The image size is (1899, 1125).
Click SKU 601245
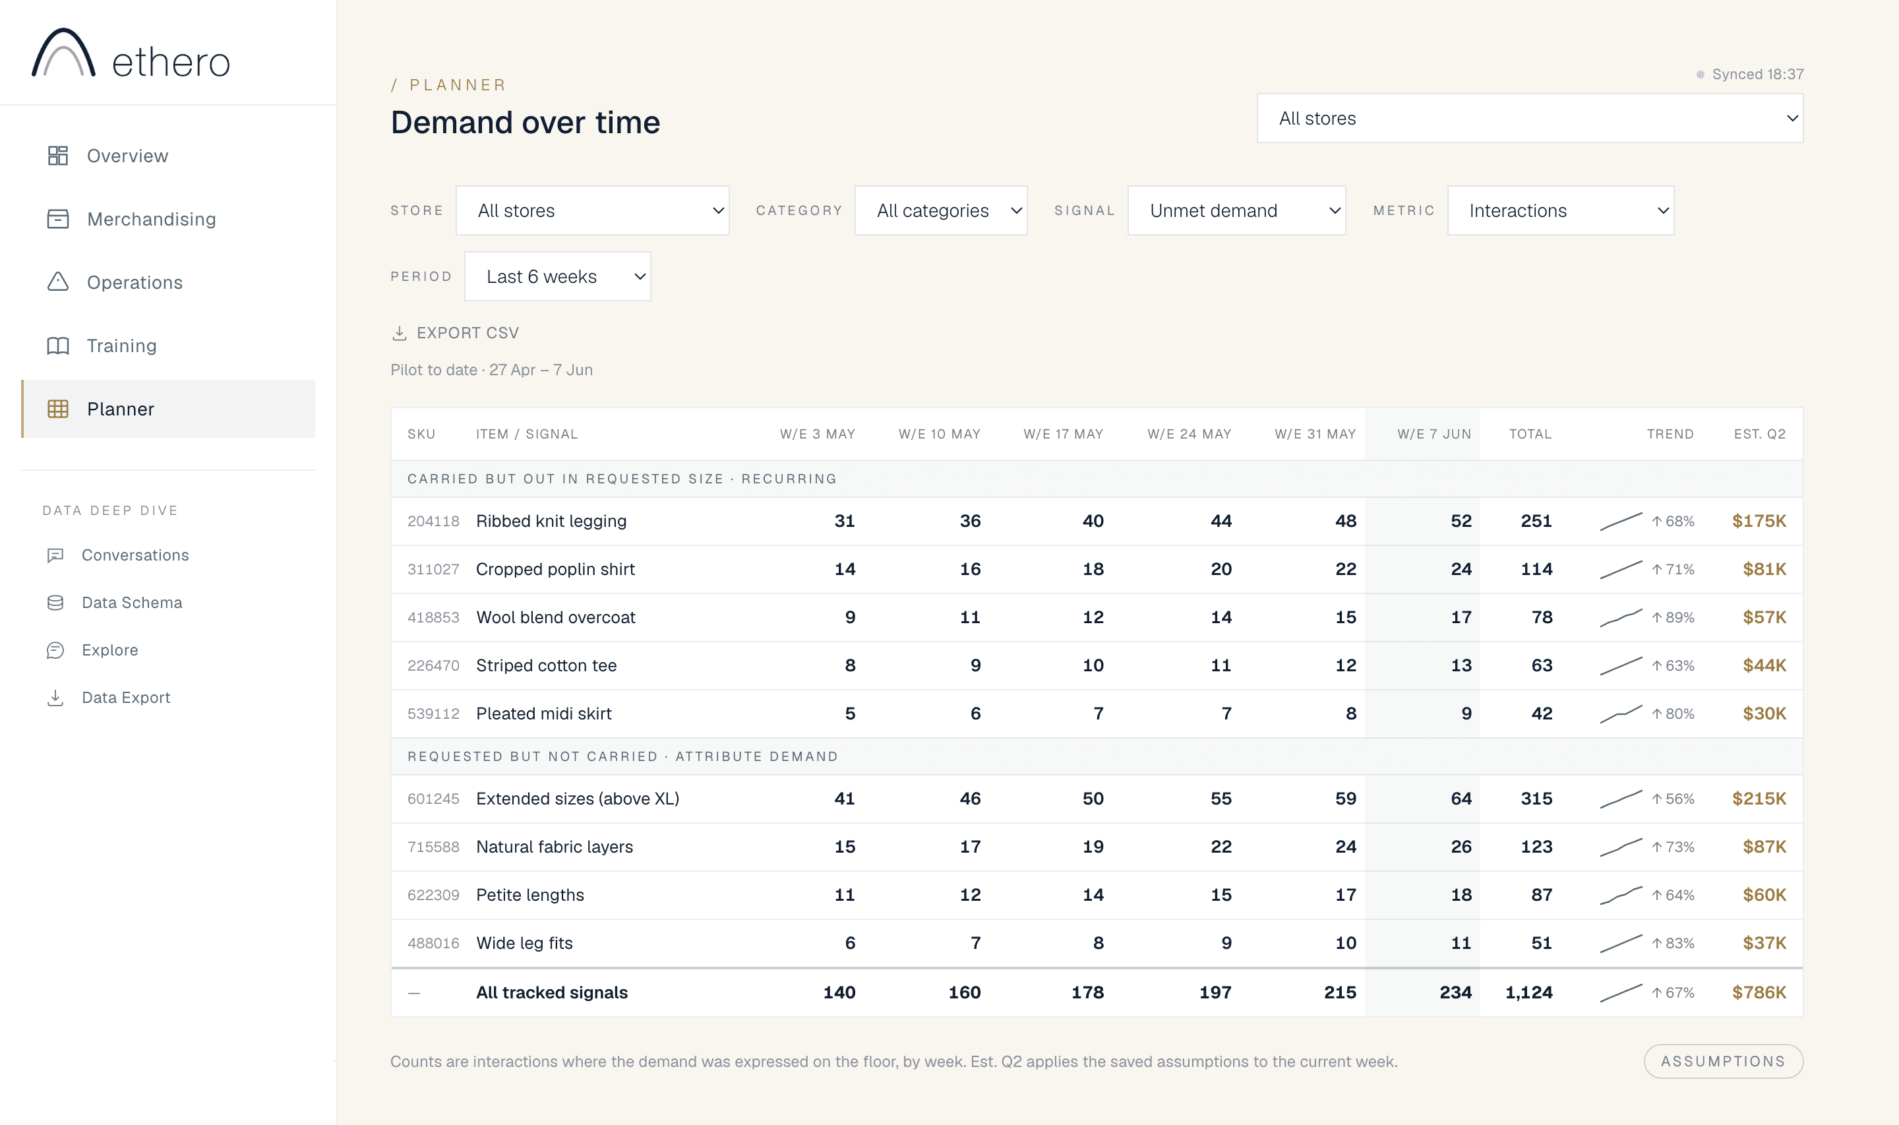433,799
